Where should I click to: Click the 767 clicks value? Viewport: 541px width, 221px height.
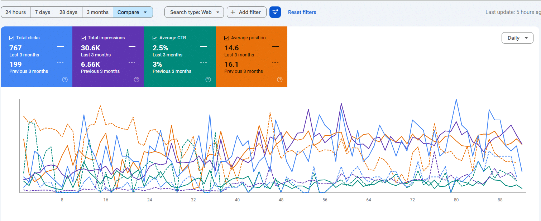click(x=15, y=48)
